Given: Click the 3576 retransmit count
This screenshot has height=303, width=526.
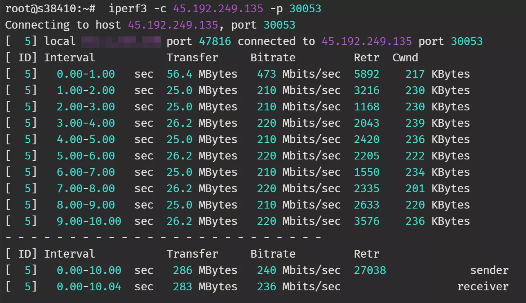Looking at the screenshot, I should click(366, 221).
